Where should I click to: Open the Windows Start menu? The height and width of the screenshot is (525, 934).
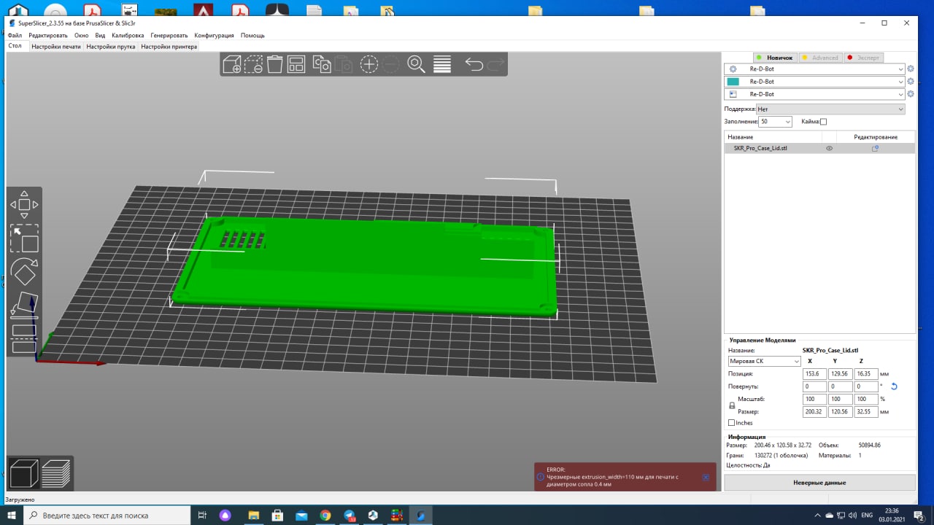12,516
